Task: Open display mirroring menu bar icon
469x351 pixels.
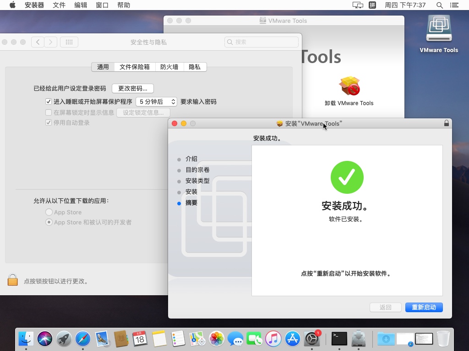Action: [358, 5]
